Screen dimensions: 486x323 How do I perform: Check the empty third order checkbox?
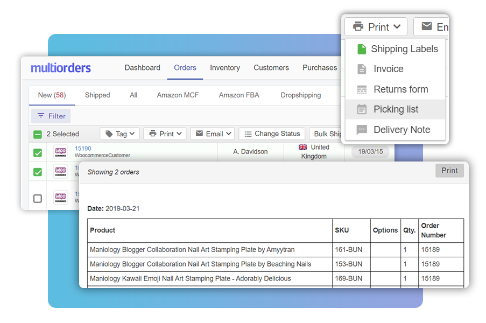tap(38, 199)
